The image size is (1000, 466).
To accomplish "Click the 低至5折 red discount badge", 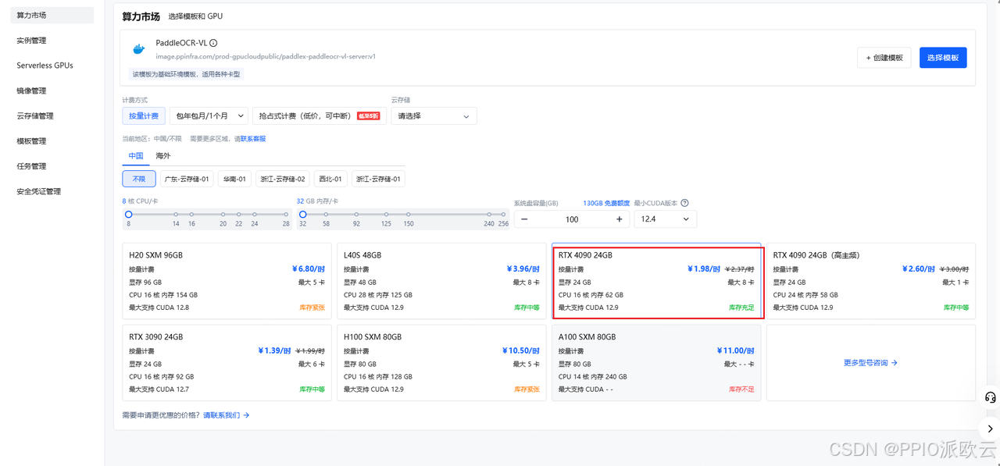I will tap(368, 116).
